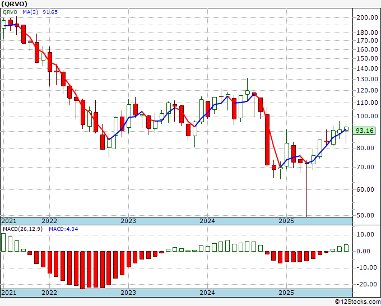The image size is (381, 306).
Task: Click the MACD:4.04 value label
Action: [x=63, y=229]
